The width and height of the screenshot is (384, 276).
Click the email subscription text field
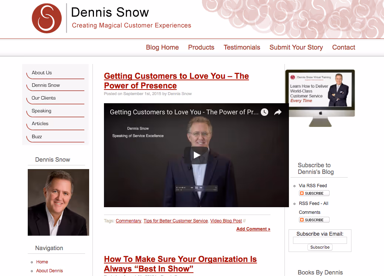pos(320,240)
